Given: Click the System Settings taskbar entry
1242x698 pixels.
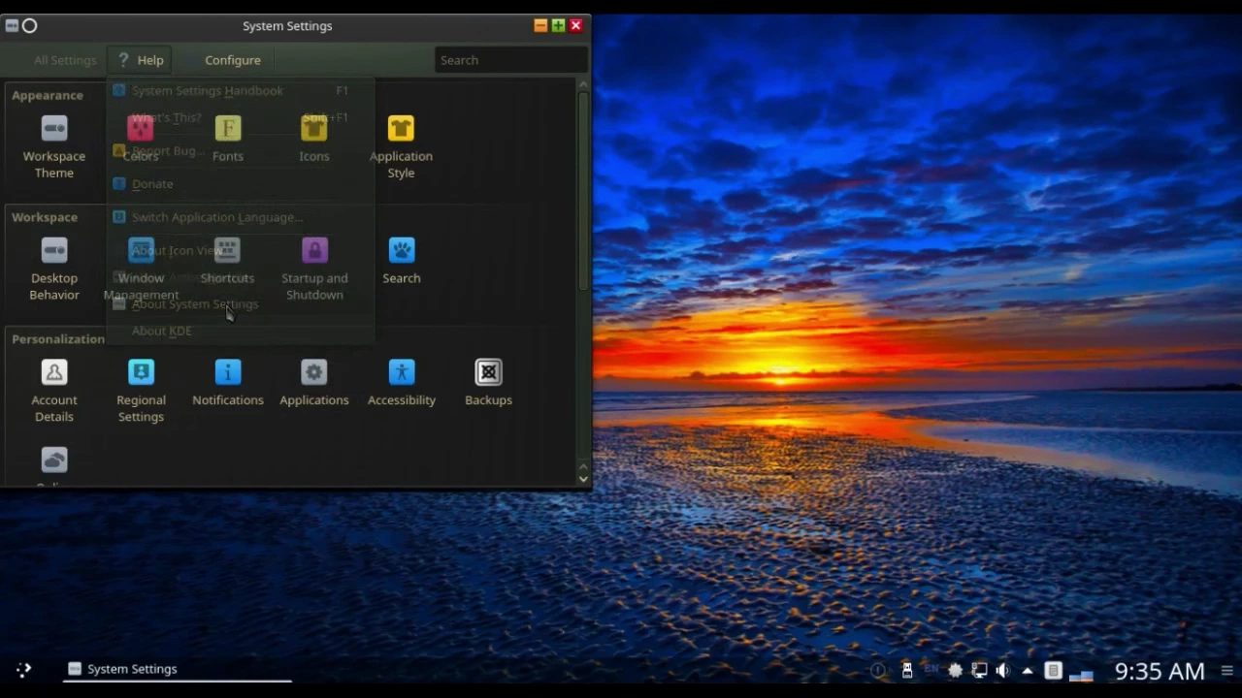Looking at the screenshot, I should tap(178, 669).
